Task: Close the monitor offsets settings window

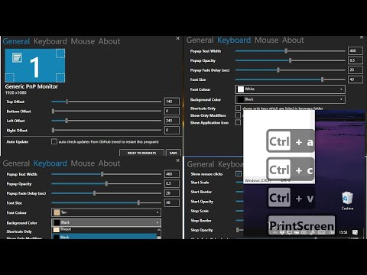Action: point(177,38)
